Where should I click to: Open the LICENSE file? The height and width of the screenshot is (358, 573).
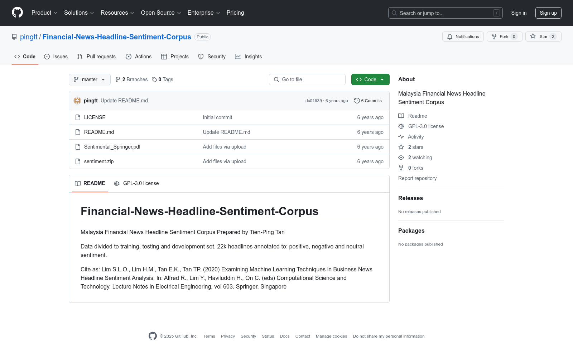(95, 117)
